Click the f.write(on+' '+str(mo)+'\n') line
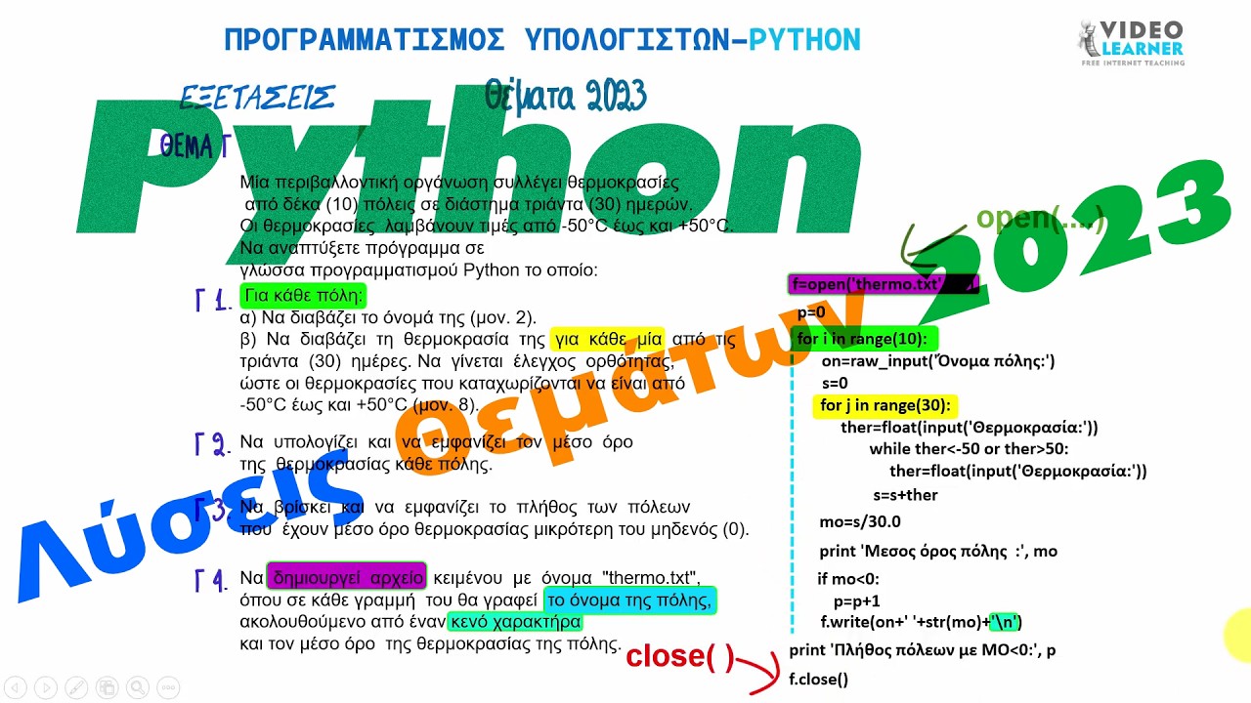 point(921,622)
